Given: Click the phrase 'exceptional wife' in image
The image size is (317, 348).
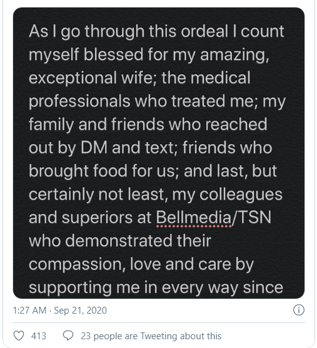Looking at the screenshot, I should point(93,78).
